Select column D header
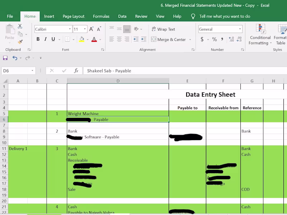Screen dimensions: 287x215 (x=118, y=81)
